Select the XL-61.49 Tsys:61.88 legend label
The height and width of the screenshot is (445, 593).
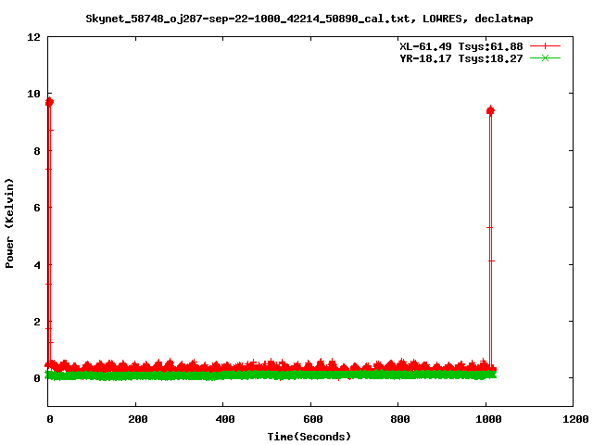coord(461,46)
